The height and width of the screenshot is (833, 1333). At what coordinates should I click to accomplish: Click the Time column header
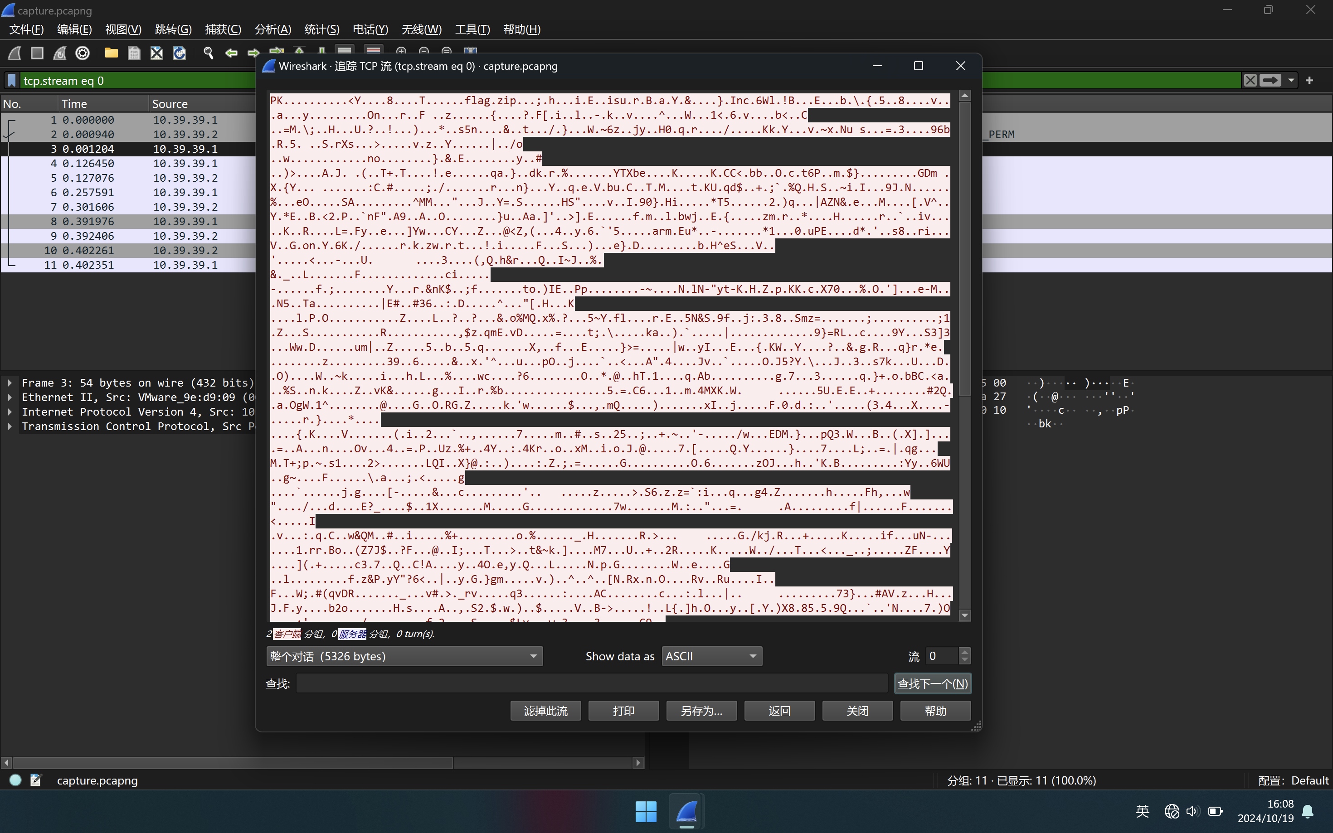(103, 104)
